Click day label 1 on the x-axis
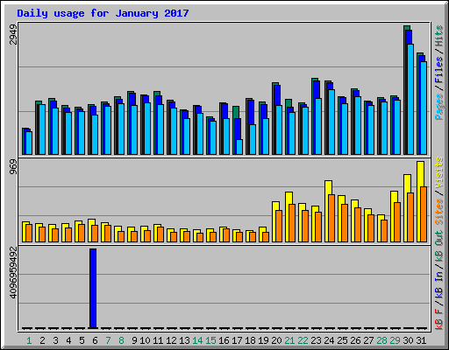Image resolution: width=449 pixels, height=350 pixels. click(29, 340)
